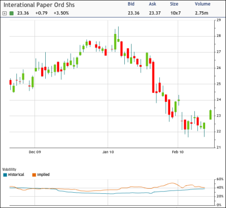Screen dimensions: 226x208
Task: Collapse the quote row expander box
Action: coord(5,14)
